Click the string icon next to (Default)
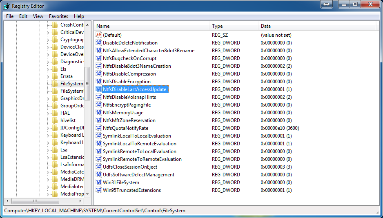Image resolution: width=383 pixels, height=218 pixels. (x=98, y=35)
